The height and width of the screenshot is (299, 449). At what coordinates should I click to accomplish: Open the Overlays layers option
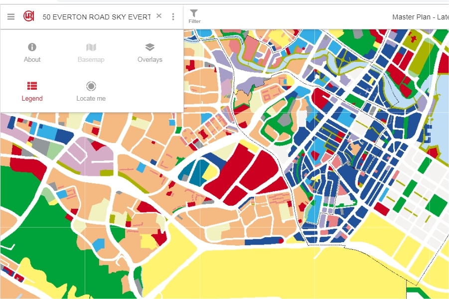pyautogui.click(x=150, y=53)
